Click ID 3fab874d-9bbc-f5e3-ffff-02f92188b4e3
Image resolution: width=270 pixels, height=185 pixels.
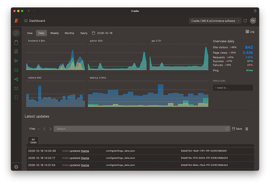[x=204, y=165]
